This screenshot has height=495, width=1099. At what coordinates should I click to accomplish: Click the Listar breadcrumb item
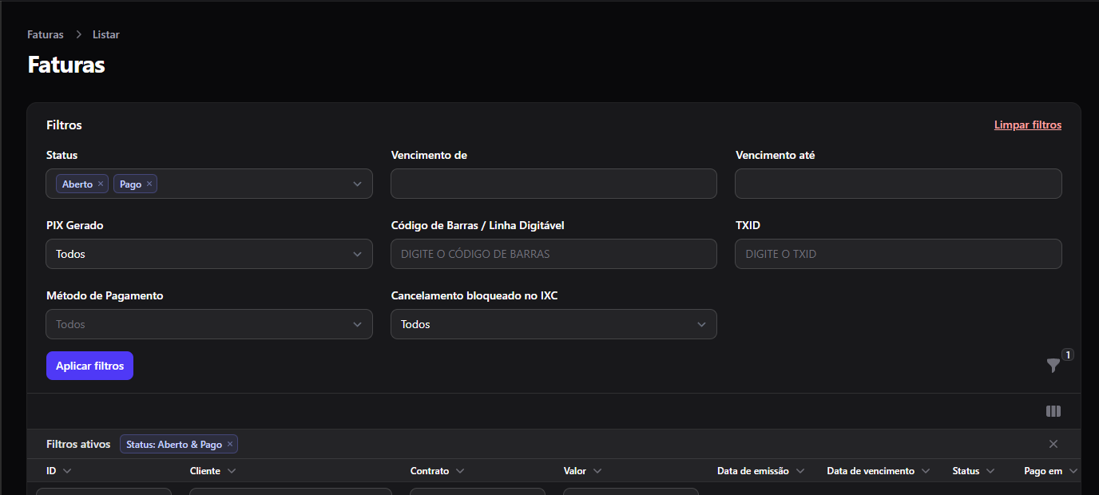(106, 34)
